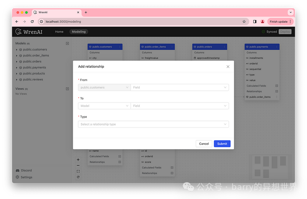Viewport: 307px width, 199px height.
Task: Reload the page in browser
Action: [32, 22]
